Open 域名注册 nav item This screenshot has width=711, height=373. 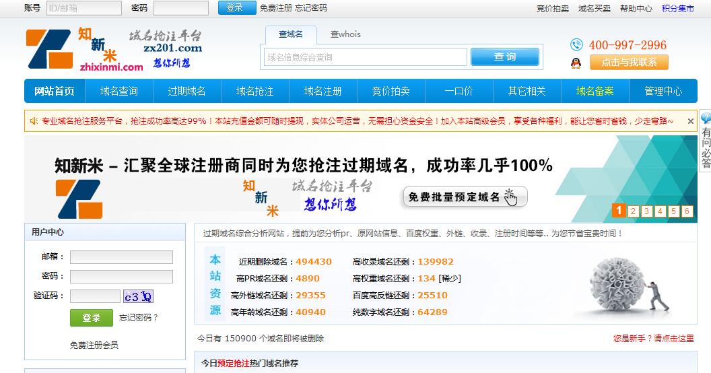pyautogui.click(x=323, y=91)
